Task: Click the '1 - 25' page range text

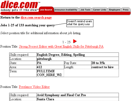Action: click(66, 42)
